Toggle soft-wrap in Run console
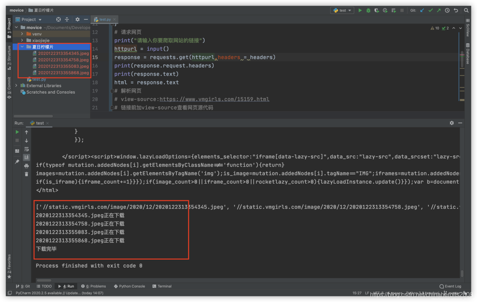The image size is (477, 302). click(x=27, y=149)
